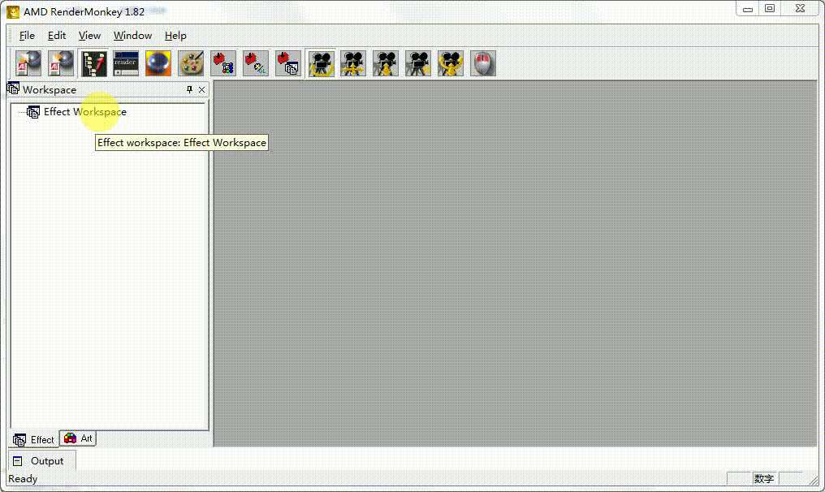Switch to the Art tab
Screen dimensions: 825x492
click(78, 438)
